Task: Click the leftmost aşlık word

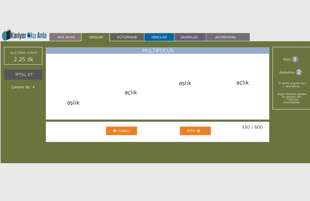Action: point(73,103)
